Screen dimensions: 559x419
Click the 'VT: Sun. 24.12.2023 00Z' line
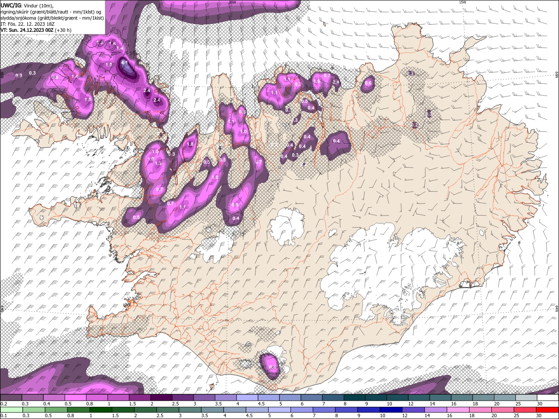tap(27, 30)
